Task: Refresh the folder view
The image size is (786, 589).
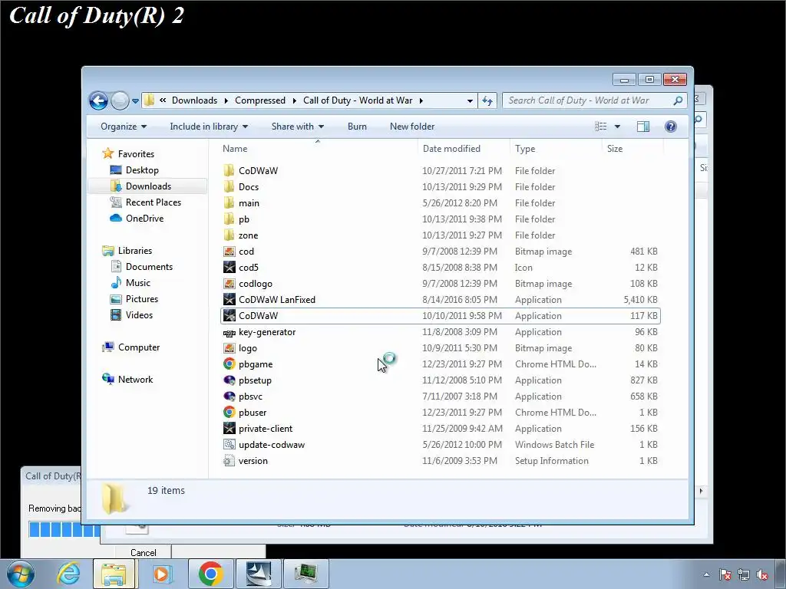Action: tap(487, 100)
